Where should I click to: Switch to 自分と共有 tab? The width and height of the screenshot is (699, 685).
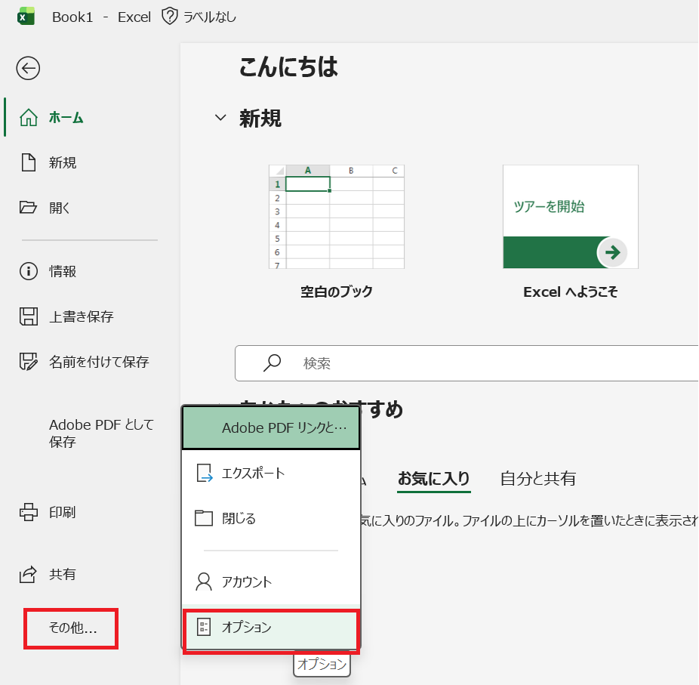coord(538,479)
